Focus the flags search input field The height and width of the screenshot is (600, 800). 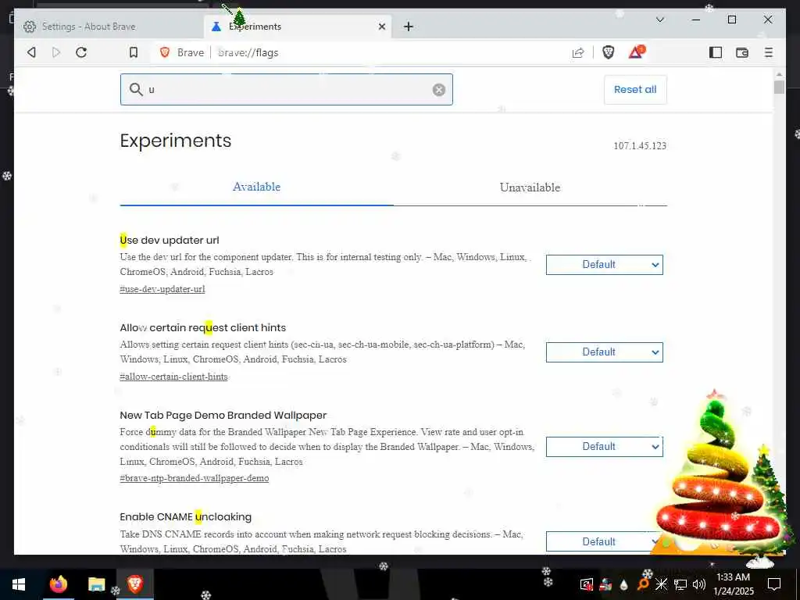click(286, 90)
